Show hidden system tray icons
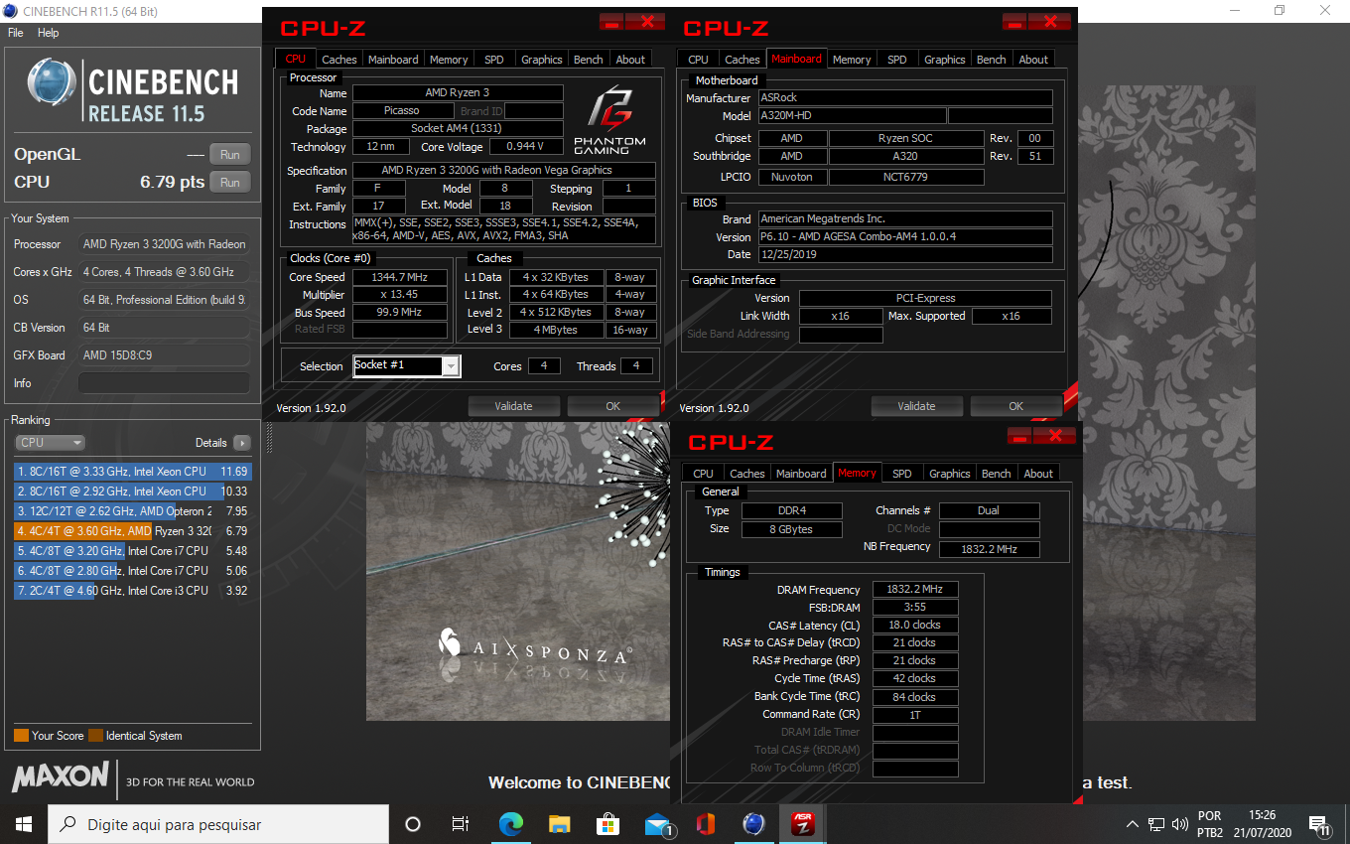The height and width of the screenshot is (844, 1350). pyautogui.click(x=1133, y=824)
